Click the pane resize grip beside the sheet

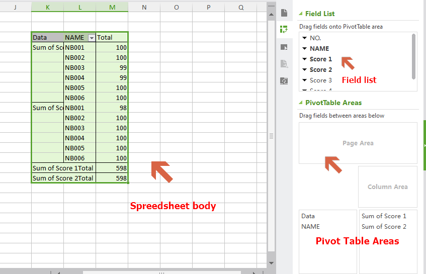click(271, 136)
